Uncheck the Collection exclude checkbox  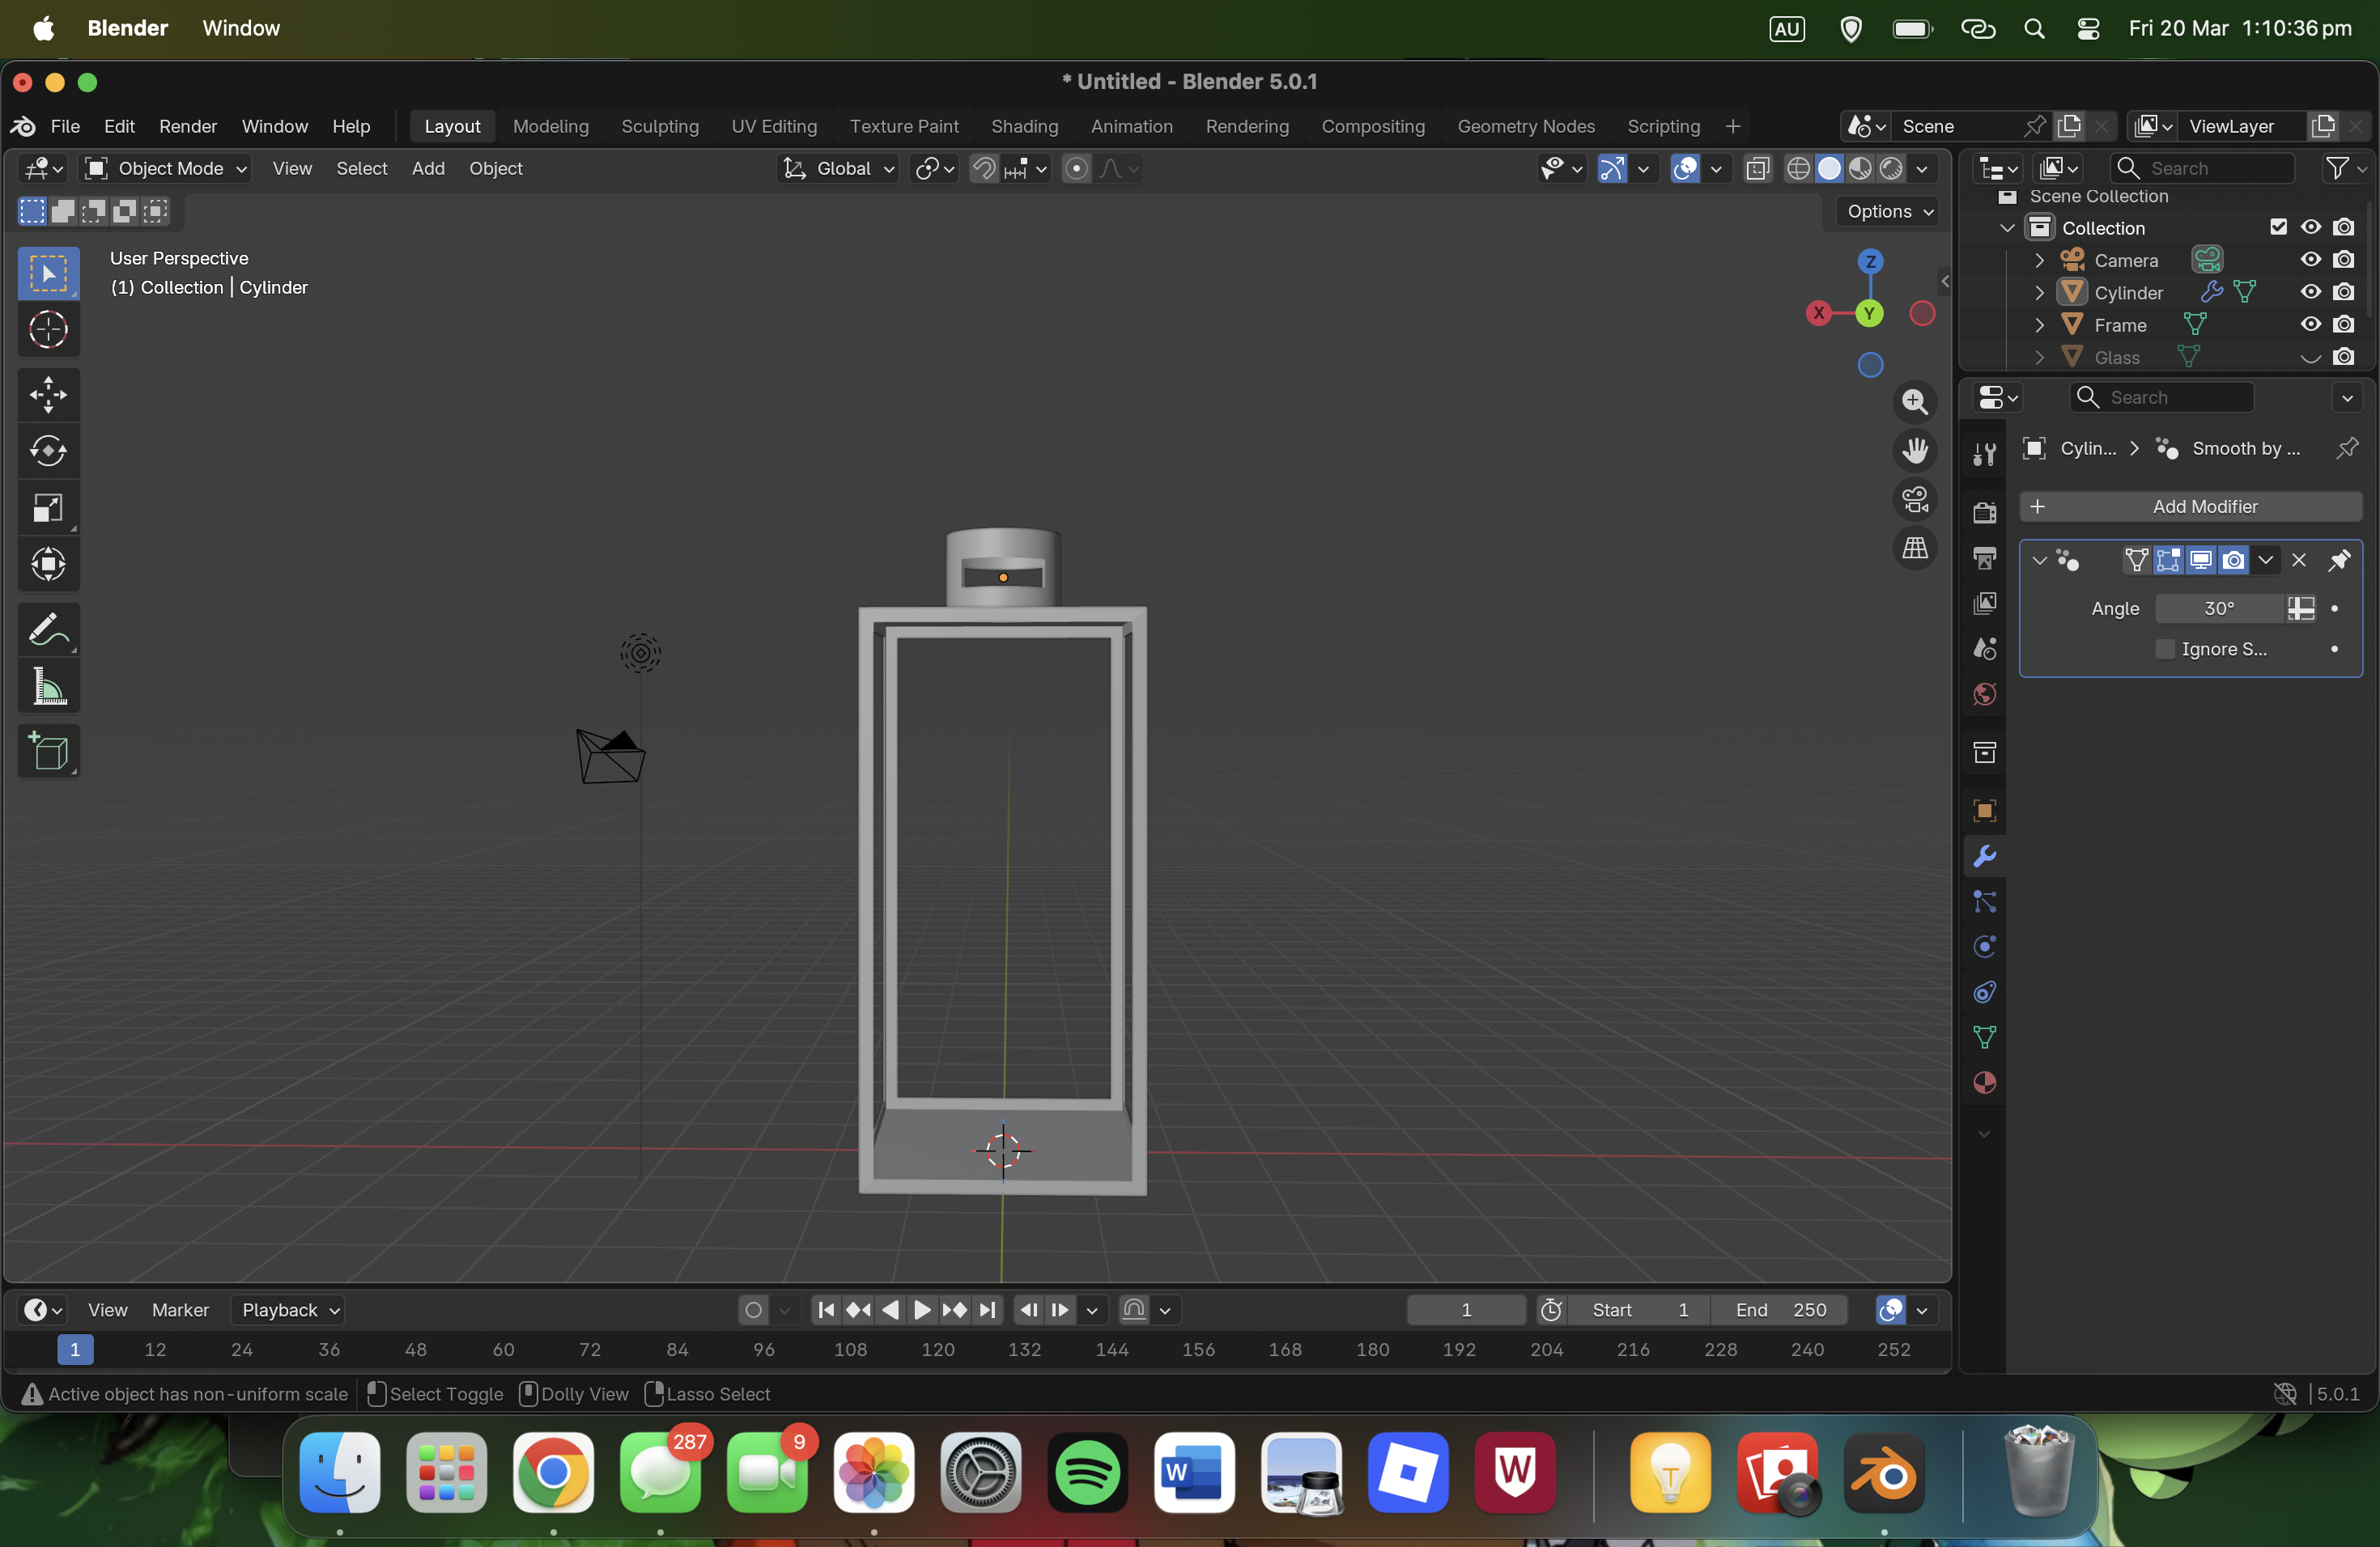pos(2278,227)
